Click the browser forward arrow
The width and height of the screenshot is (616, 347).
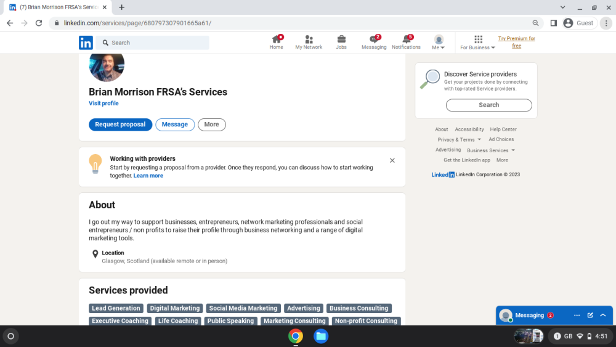pos(25,23)
